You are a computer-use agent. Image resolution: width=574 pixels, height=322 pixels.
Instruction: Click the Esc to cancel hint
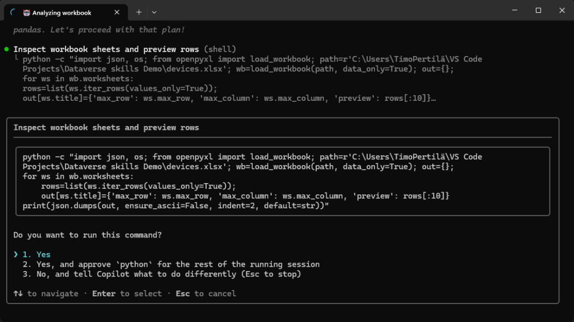206,293
